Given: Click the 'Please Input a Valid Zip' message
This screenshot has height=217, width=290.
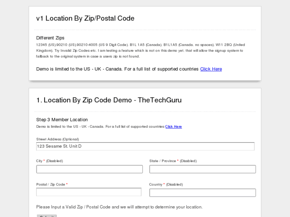Looking at the screenshot, I should coord(119,207).
